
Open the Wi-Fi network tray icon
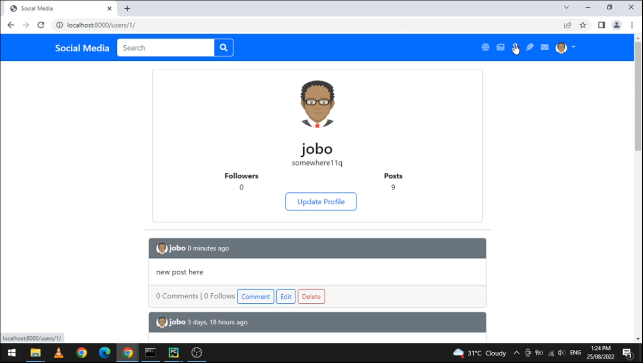click(x=551, y=353)
